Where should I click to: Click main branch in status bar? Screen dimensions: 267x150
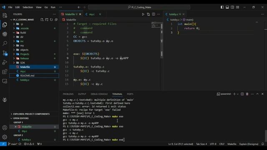point(13,144)
